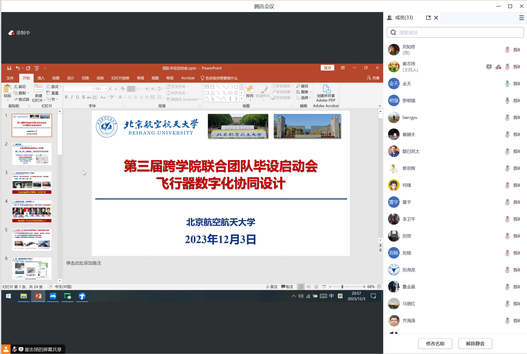Image resolution: width=527 pixels, height=354 pixels.
Task: Select slide 3 thumbnail in the panel
Action: 32,183
